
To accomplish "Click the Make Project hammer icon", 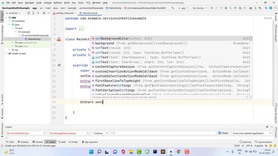I will click(173, 8).
